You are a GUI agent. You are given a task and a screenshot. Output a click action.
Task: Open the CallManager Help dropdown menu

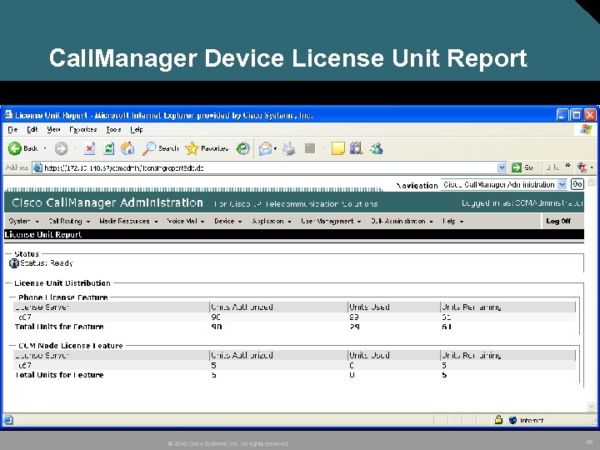pyautogui.click(x=453, y=221)
